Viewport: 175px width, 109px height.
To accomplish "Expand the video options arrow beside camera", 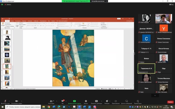I will [x=22, y=101].
